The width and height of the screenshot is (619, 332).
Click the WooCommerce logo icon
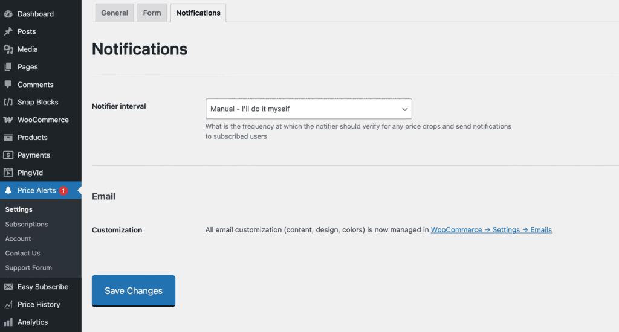point(8,120)
